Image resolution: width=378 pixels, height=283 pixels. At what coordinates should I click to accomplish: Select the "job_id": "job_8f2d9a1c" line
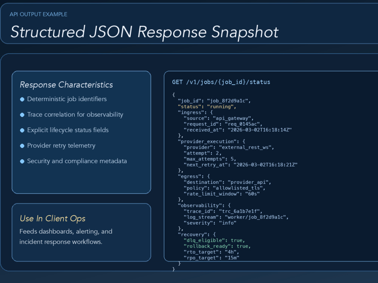(214, 101)
